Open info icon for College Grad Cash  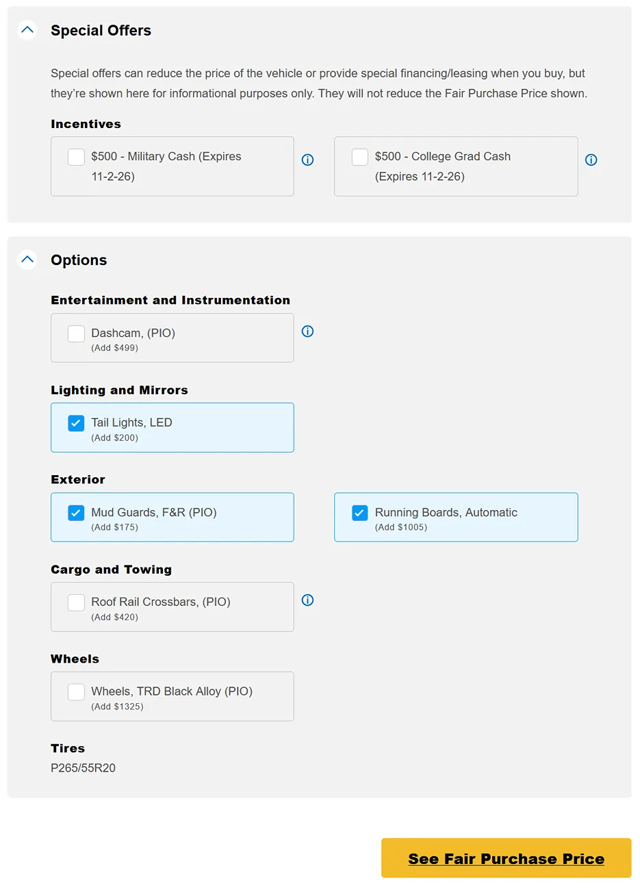click(591, 160)
